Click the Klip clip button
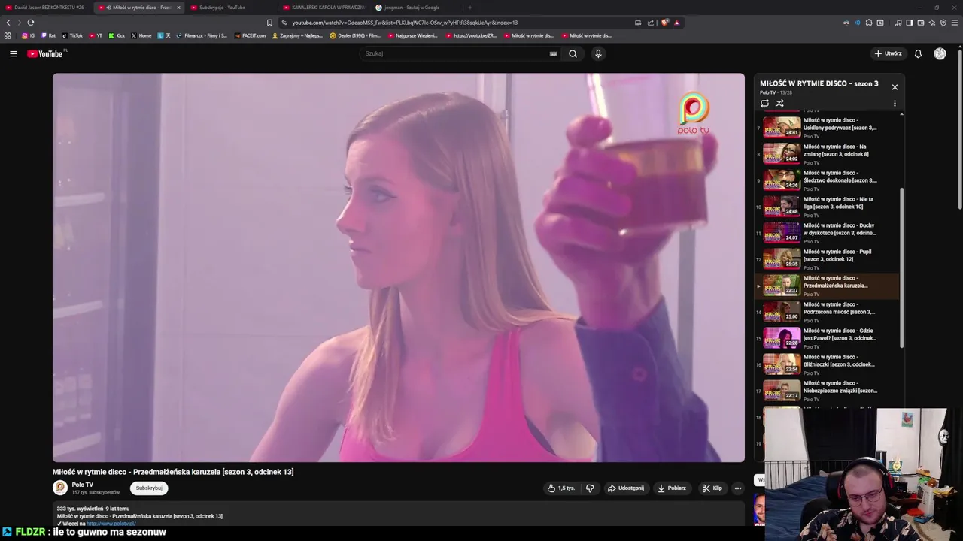The height and width of the screenshot is (541, 963). (x=712, y=488)
